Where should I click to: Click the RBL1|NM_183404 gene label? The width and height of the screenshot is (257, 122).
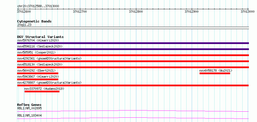pos(29,115)
